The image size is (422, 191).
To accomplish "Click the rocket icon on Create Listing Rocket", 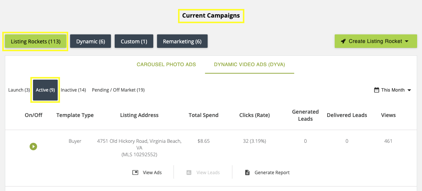I will click(343, 41).
